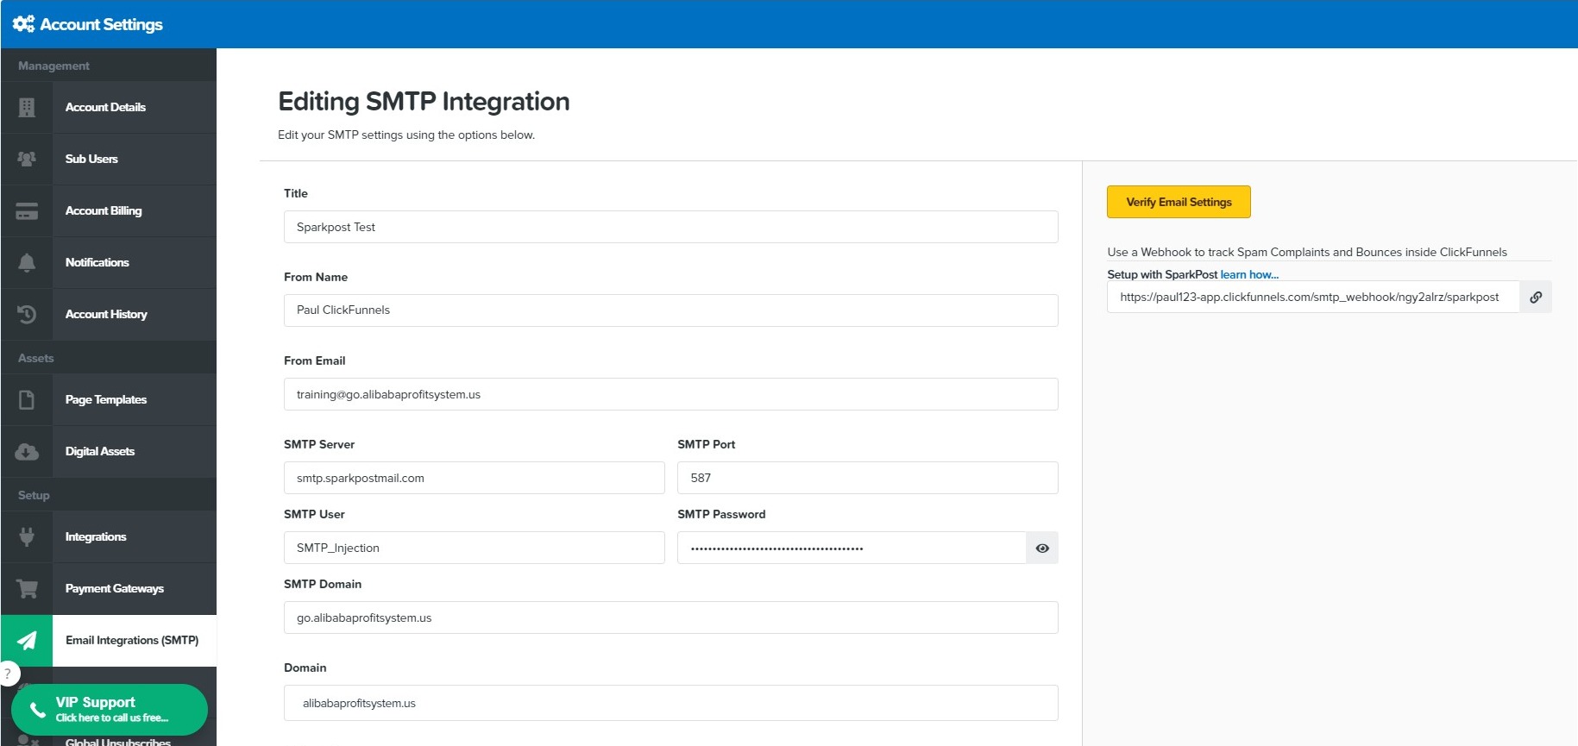1578x746 pixels.
Task: Click the SMTP User field
Action: (x=474, y=548)
